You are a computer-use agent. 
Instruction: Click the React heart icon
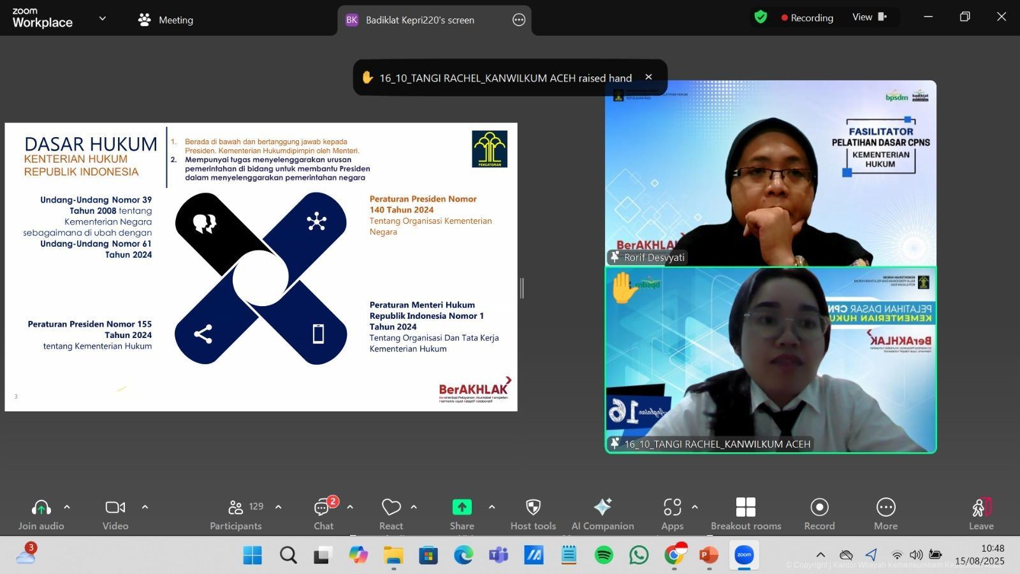click(x=391, y=508)
